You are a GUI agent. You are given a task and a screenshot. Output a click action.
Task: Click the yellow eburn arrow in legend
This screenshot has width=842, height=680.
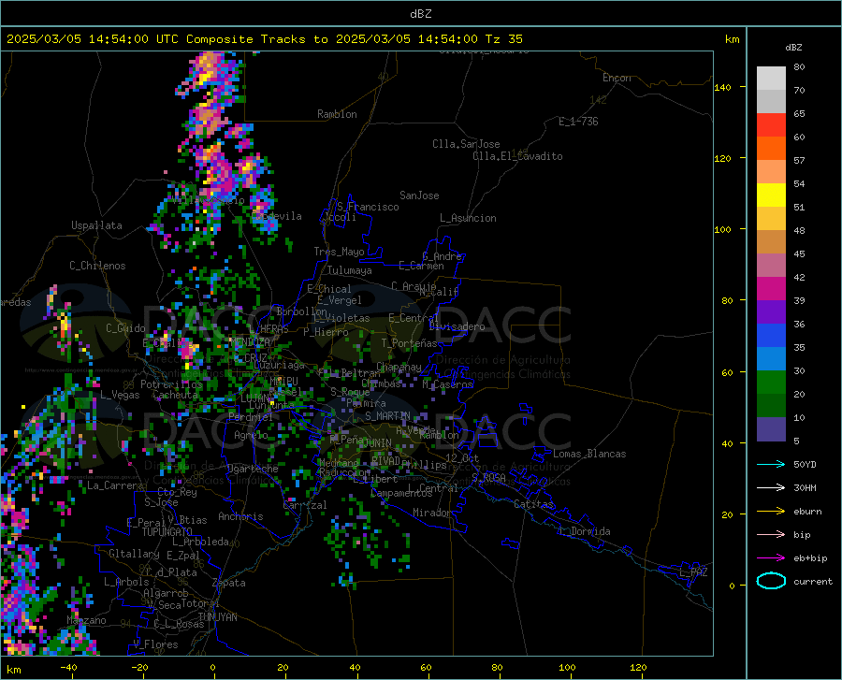771,512
